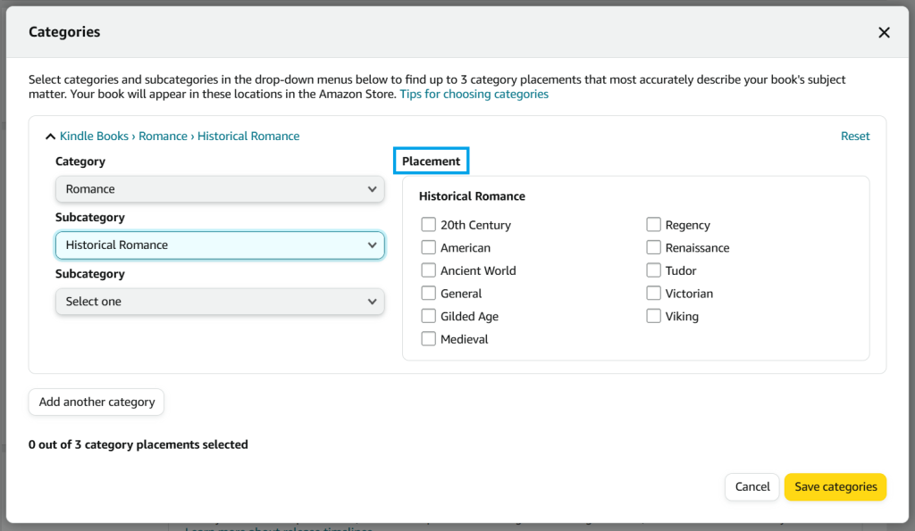Check the General placement option

(x=428, y=293)
